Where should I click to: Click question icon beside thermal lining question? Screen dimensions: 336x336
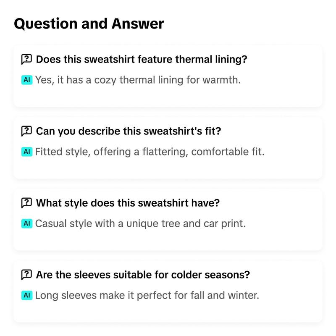pos(26,59)
